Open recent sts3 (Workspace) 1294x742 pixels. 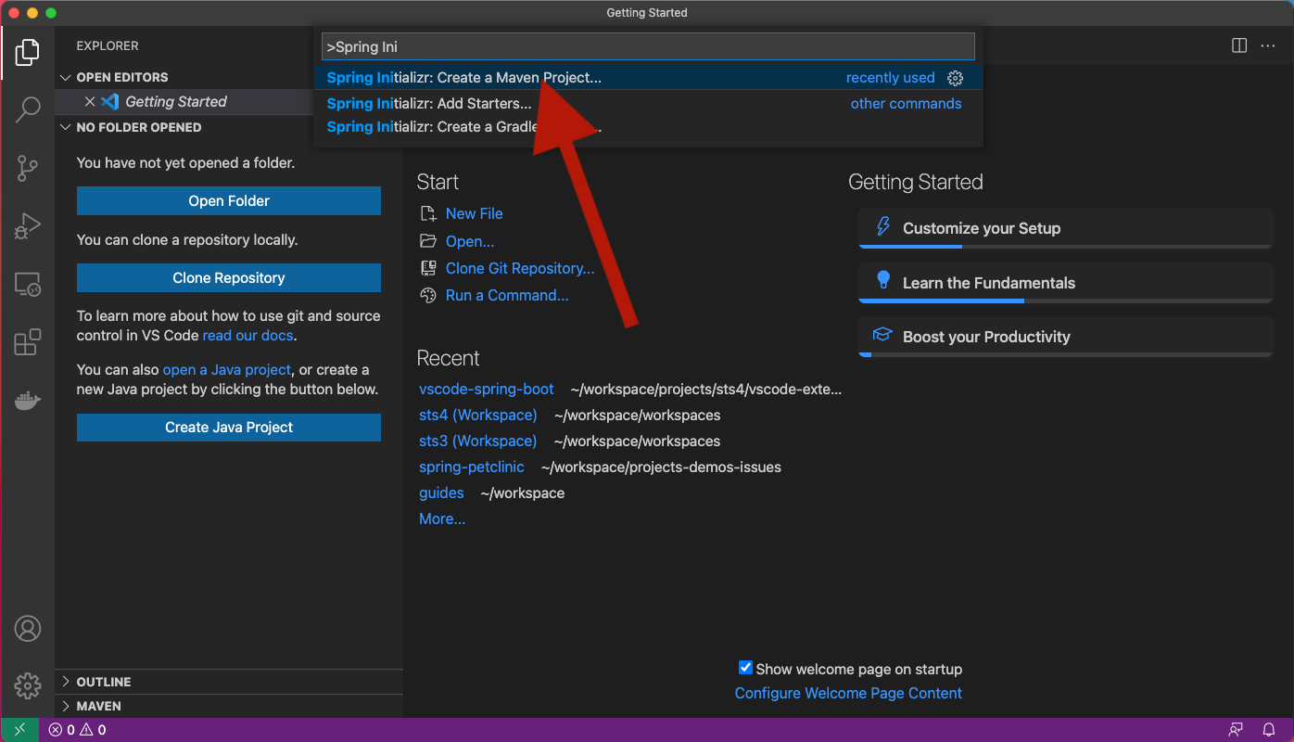[x=478, y=441]
